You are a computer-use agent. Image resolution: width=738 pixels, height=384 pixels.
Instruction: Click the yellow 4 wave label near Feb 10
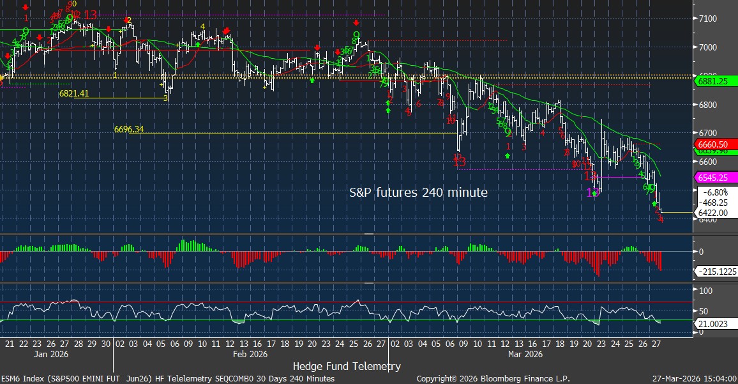(x=202, y=26)
